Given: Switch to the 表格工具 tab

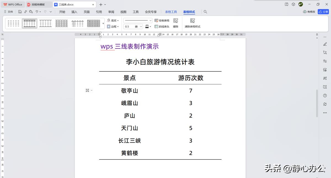Looking at the screenshot, I should point(171,12).
